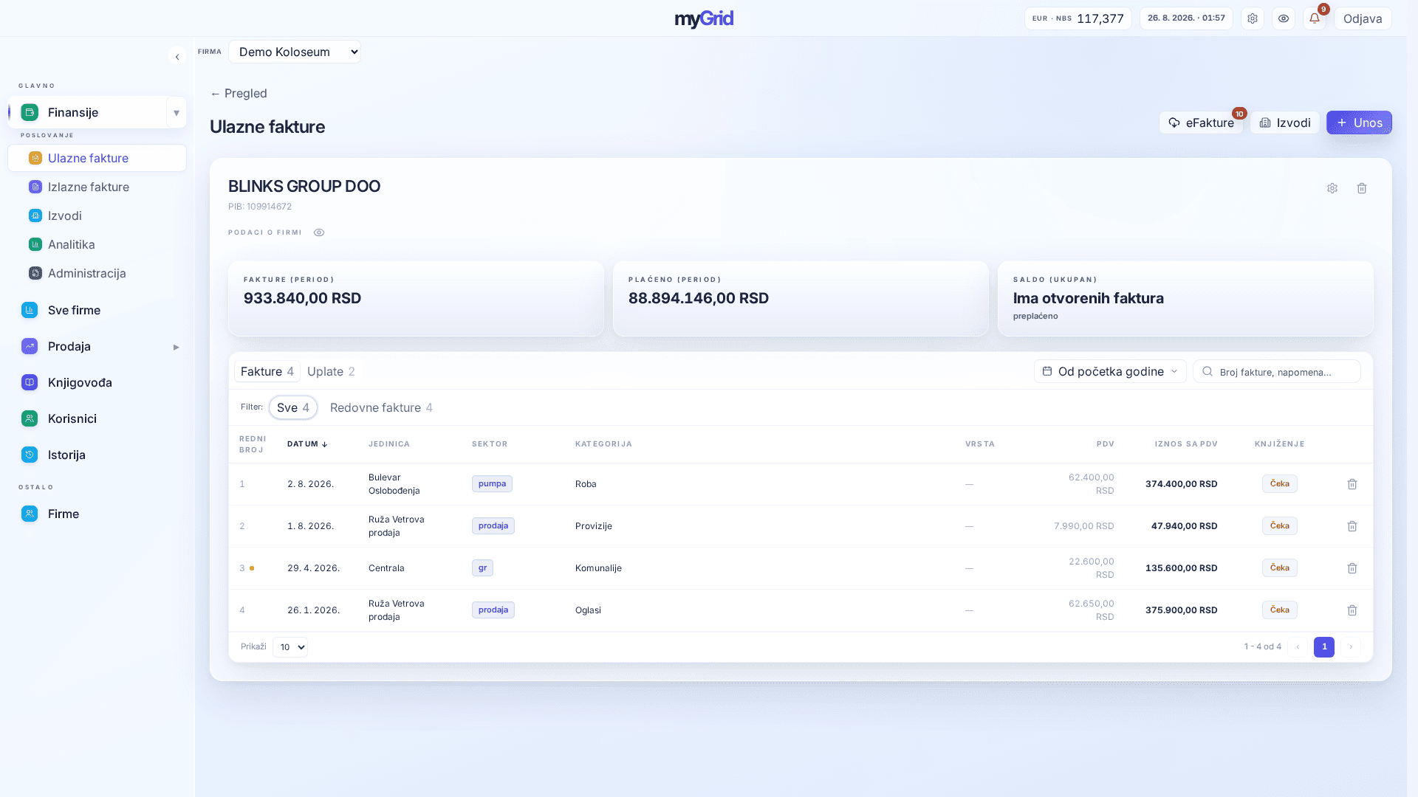
Task: Click the Odjava logout button
Action: [1363, 18]
